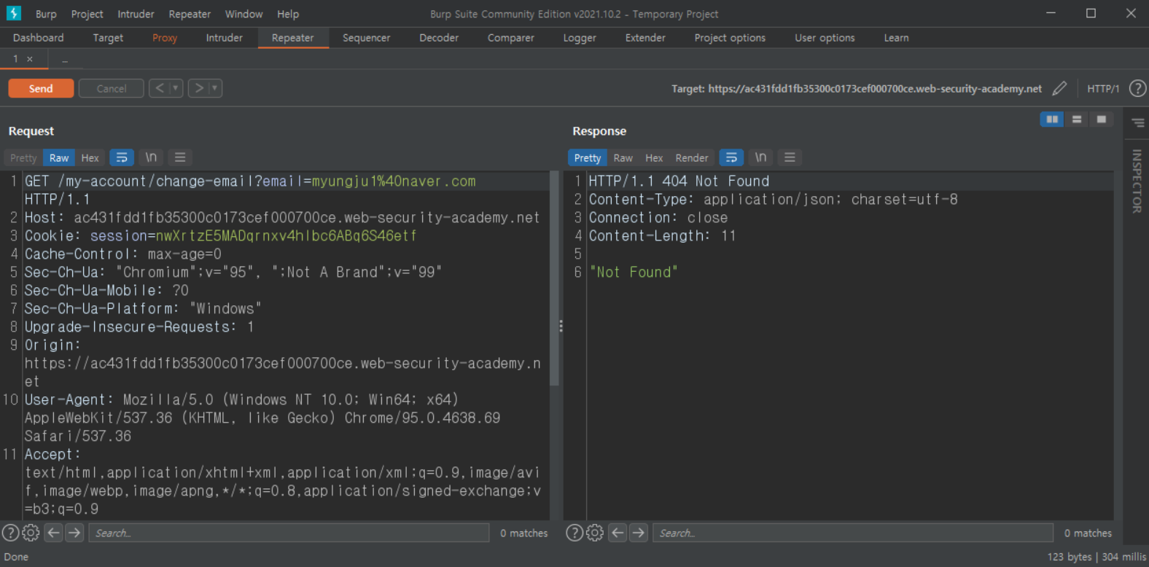The width and height of the screenshot is (1149, 567).
Task: Switch to Proxy tab
Action: pyautogui.click(x=165, y=38)
